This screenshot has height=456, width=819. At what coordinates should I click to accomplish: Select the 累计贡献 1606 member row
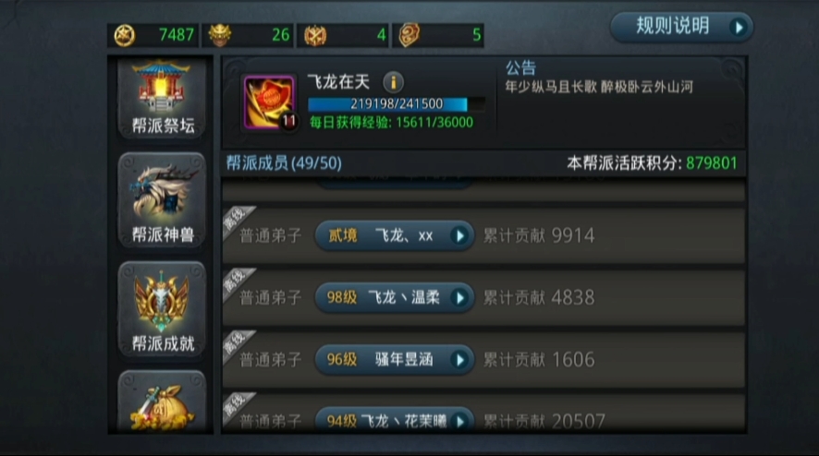[x=483, y=360]
